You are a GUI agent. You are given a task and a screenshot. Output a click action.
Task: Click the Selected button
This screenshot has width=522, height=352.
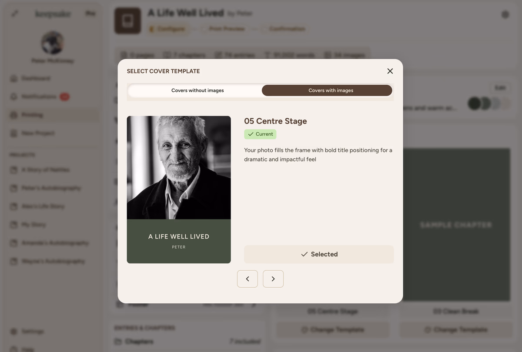click(319, 254)
